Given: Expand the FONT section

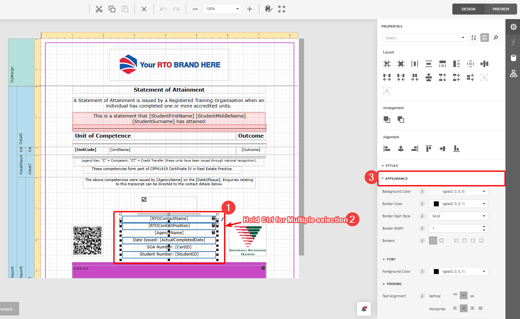Looking at the screenshot, I should pos(391,259).
